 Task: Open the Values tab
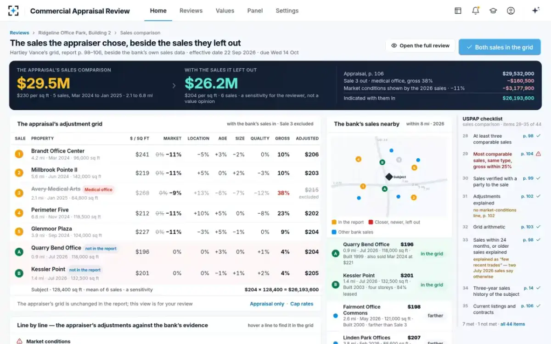tap(225, 11)
